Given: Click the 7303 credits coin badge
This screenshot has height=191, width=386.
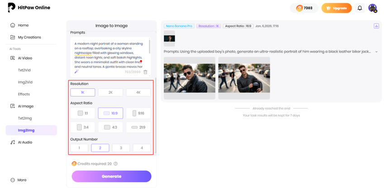Looking at the screenshot, I should (x=304, y=8).
